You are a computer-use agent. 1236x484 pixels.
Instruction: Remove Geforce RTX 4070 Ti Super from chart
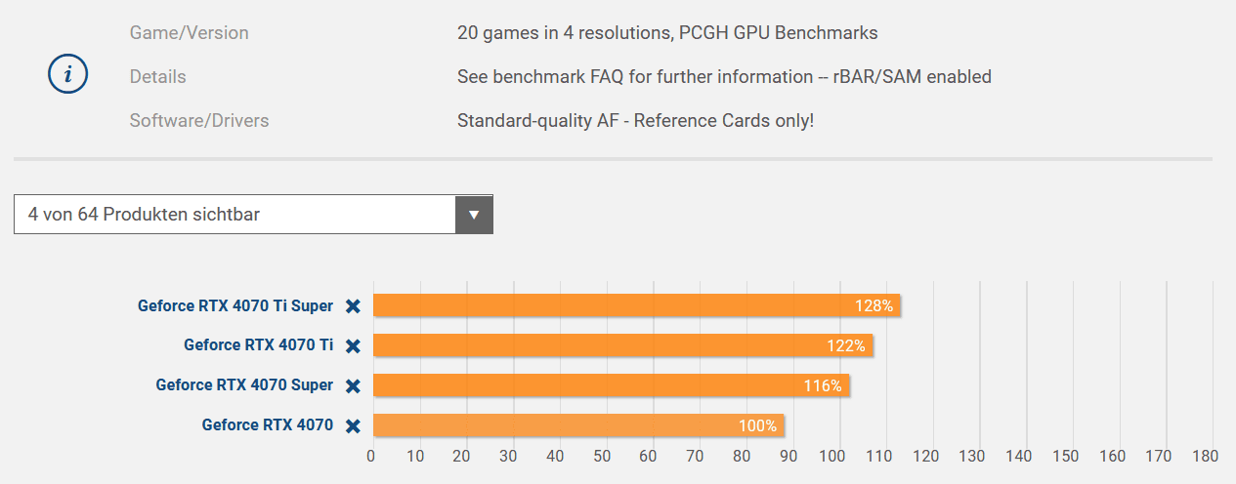click(x=353, y=306)
